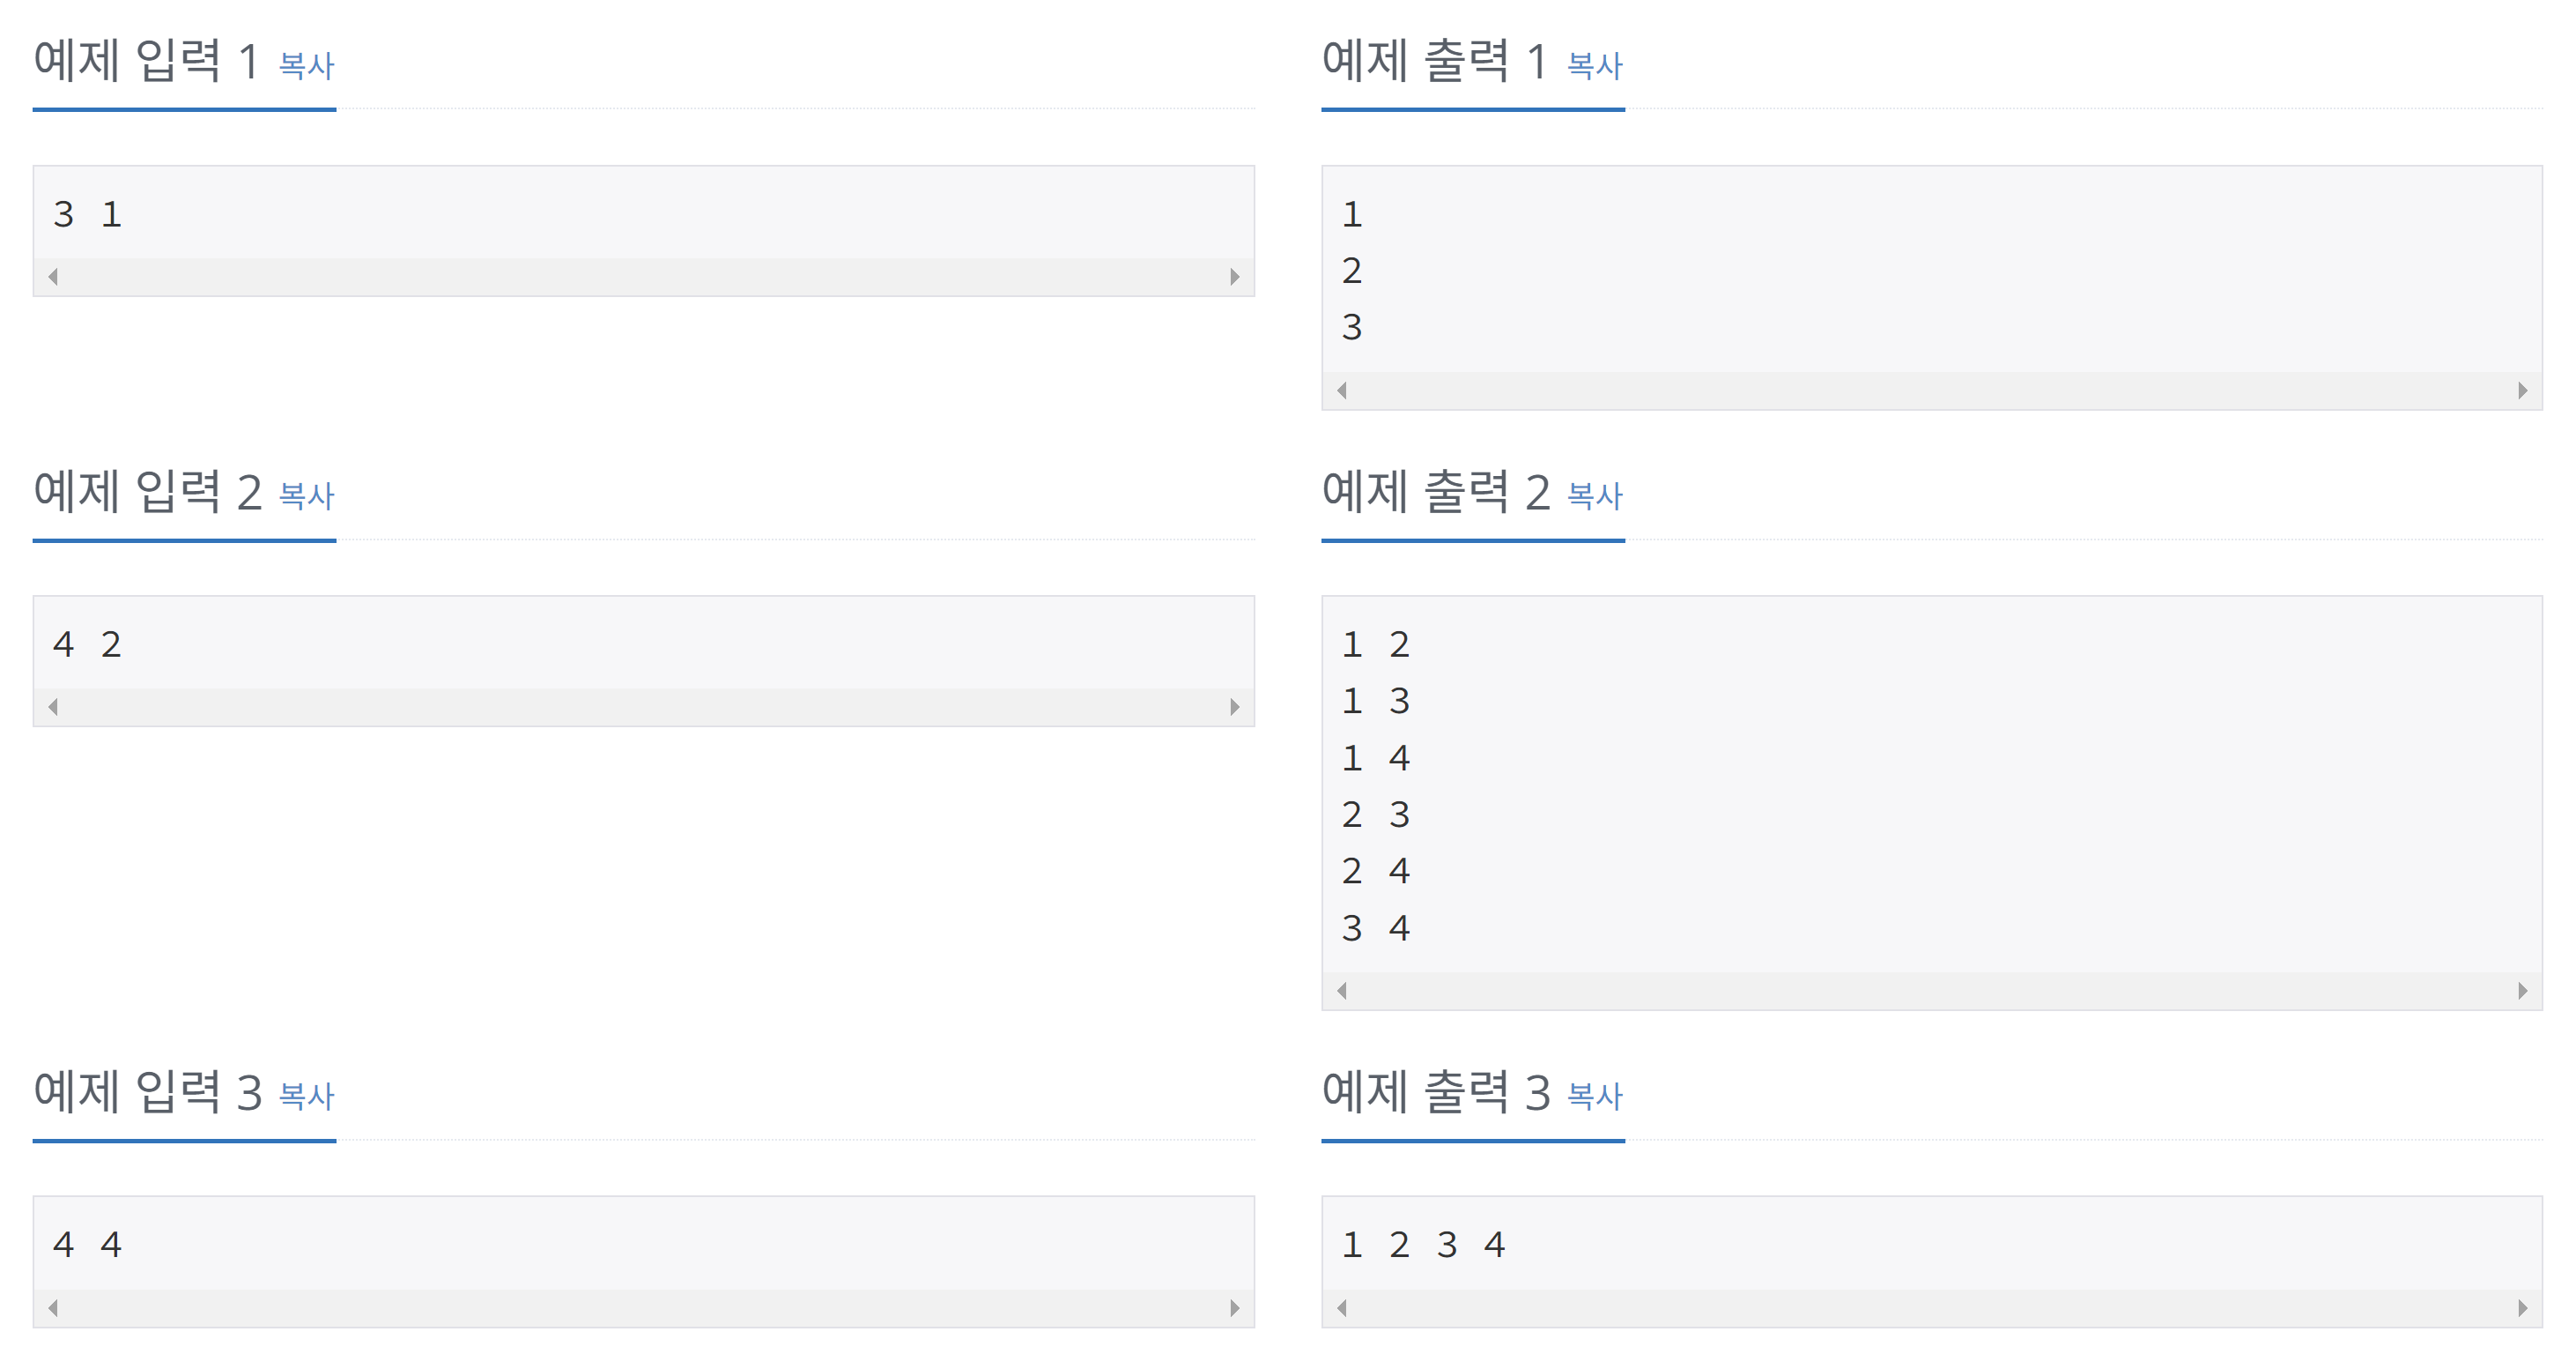Click the right scroll arrow under 예제 출력 3
Image resolution: width=2576 pixels, height=1354 pixels.
tap(2522, 1308)
